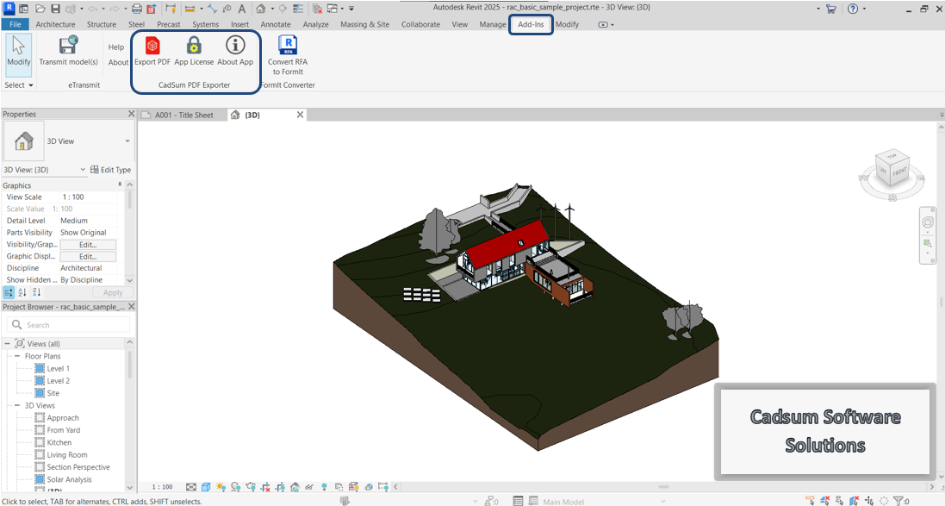The image size is (945, 506).
Task: Click the Edit Type button
Action: [x=110, y=170]
